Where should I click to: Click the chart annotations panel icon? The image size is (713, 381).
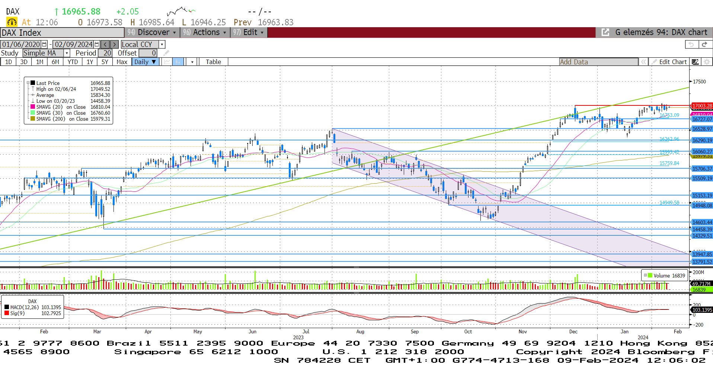(695, 62)
